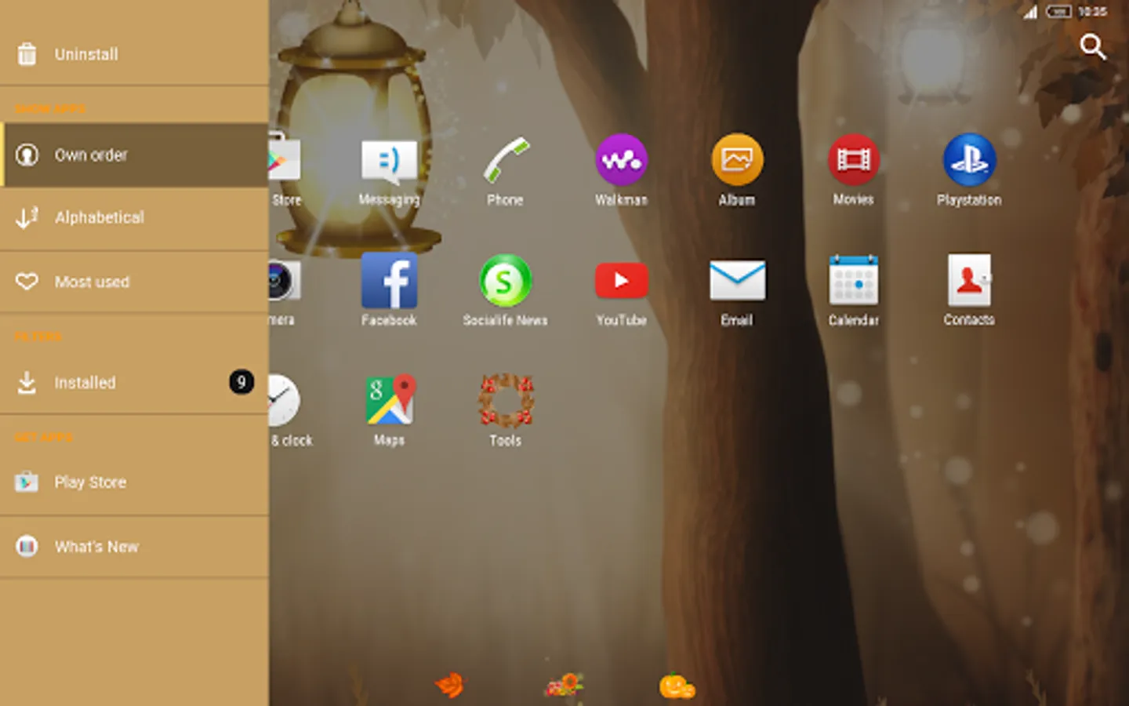Tap the orange leaf dock icon

pos(450,685)
